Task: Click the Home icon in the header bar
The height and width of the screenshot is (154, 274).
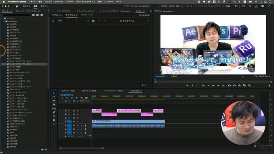Action: point(17,6)
